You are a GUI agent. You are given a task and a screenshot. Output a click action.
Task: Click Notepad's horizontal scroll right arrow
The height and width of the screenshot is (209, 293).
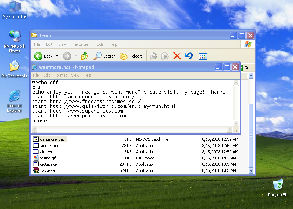tap(230, 129)
